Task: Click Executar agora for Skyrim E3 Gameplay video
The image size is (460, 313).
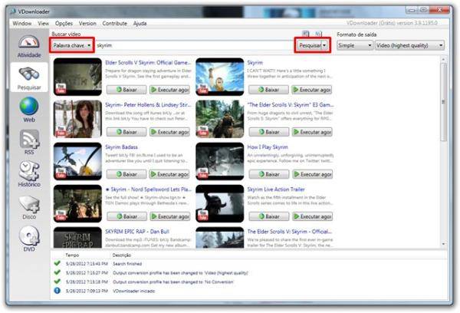Action: click(x=312, y=132)
